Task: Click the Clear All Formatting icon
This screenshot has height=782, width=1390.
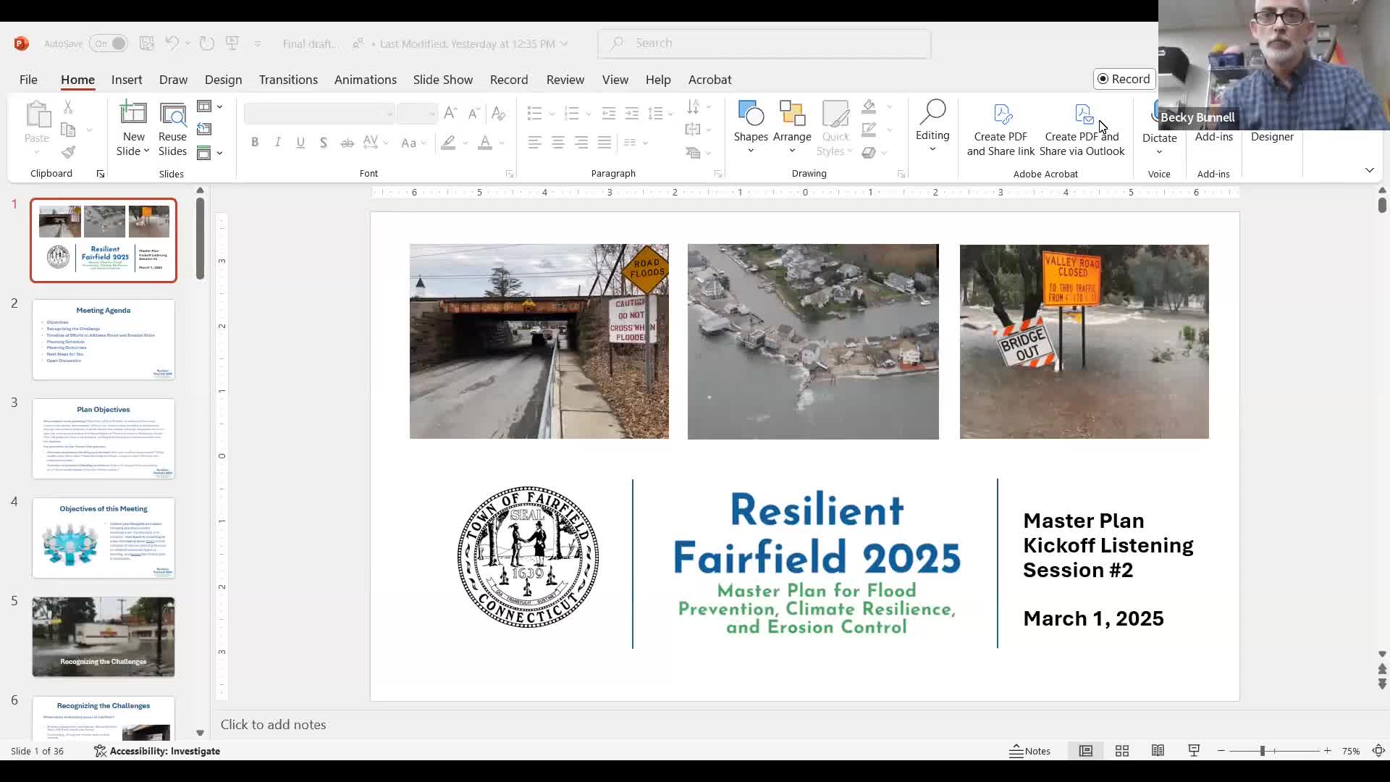Action: (498, 113)
